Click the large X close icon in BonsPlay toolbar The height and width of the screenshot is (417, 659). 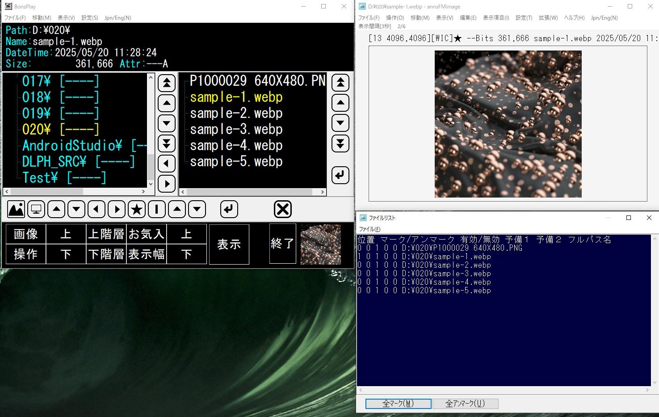[x=282, y=209]
